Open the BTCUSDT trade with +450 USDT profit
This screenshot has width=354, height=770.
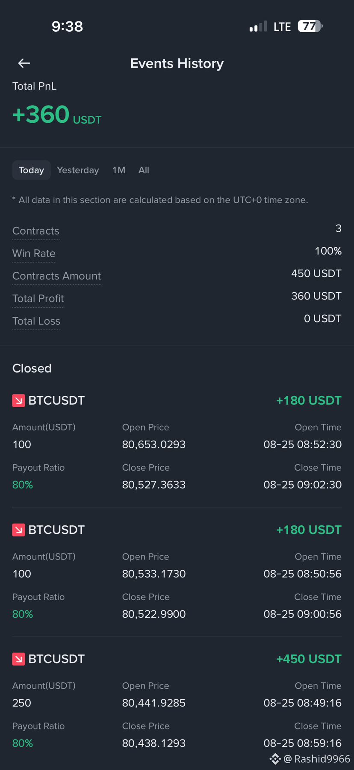[177, 702]
